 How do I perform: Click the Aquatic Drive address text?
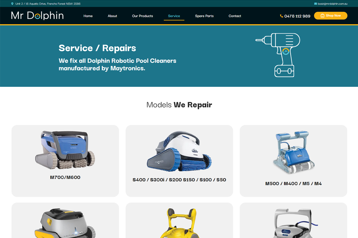(x=48, y=4)
